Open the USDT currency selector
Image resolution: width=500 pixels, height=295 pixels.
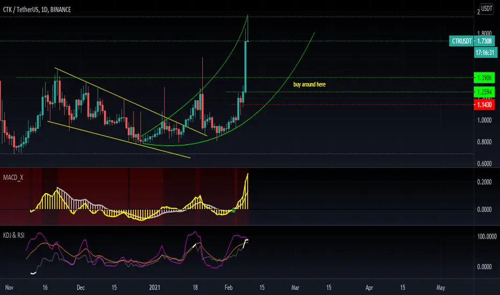click(x=487, y=9)
